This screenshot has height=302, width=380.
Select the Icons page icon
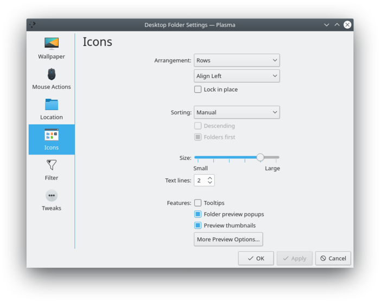(x=52, y=134)
